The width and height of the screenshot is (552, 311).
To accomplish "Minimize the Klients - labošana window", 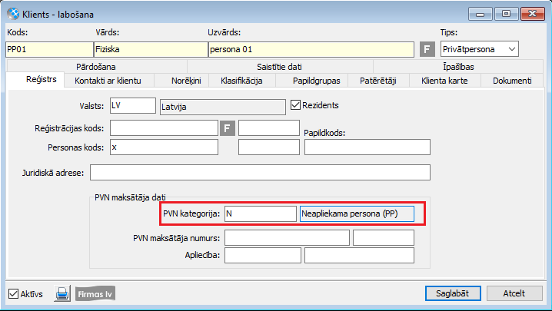I will pyautogui.click(x=481, y=14).
